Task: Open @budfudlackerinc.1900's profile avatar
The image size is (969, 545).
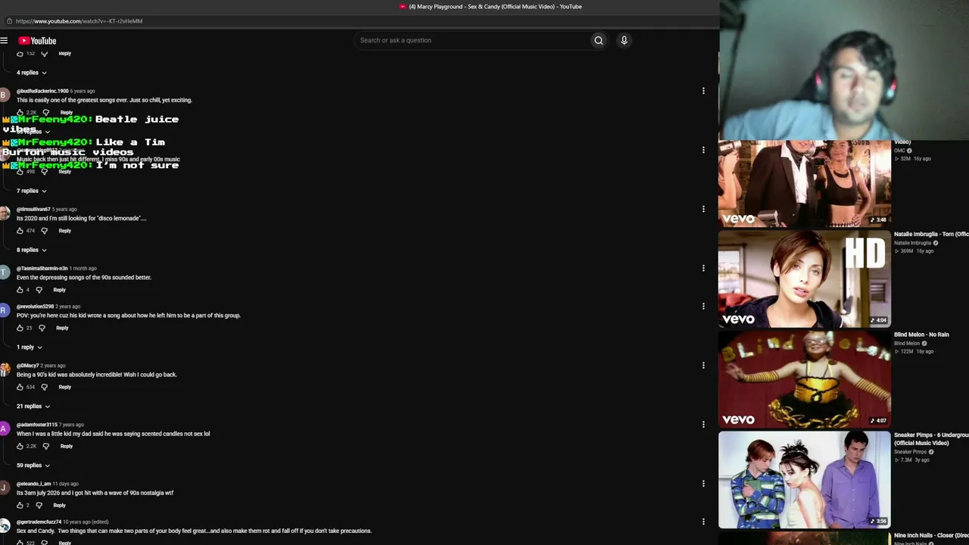Action: coord(4,95)
